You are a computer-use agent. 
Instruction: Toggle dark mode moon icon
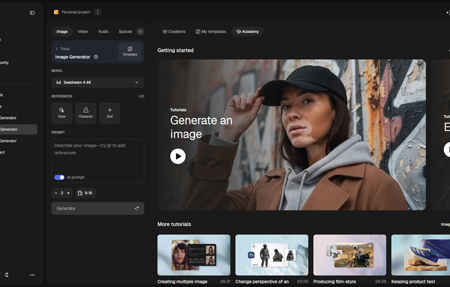tap(7, 275)
